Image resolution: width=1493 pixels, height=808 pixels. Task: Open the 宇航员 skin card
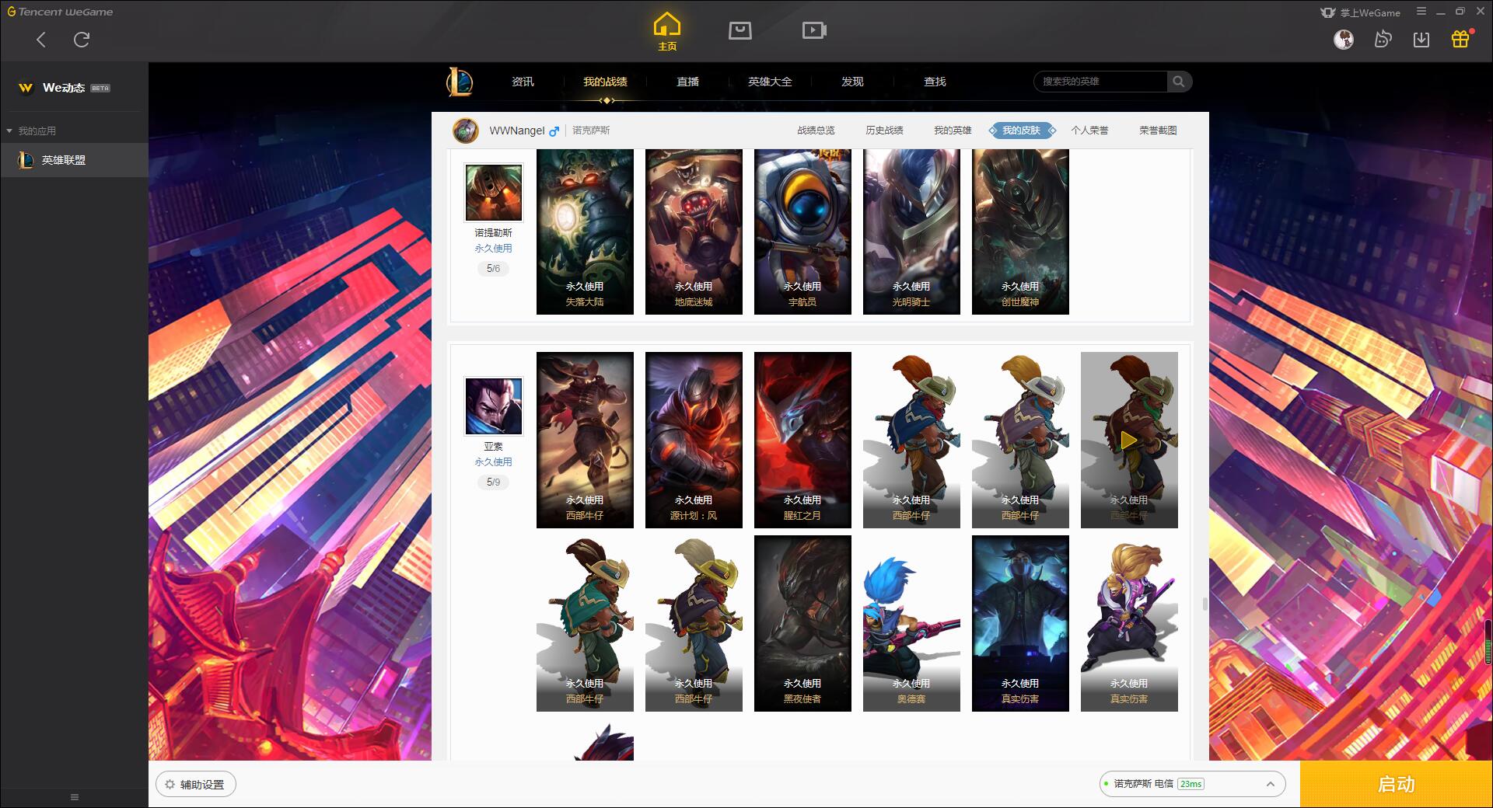(802, 232)
